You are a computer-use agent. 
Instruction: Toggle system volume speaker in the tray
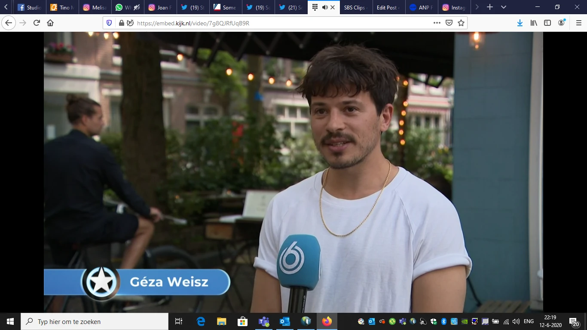point(516,321)
